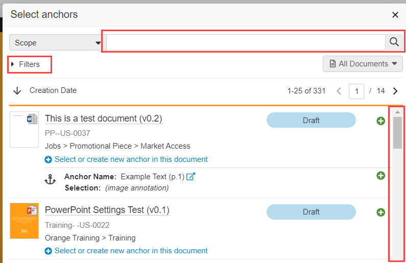Click the search magnifier icon

[x=393, y=42]
